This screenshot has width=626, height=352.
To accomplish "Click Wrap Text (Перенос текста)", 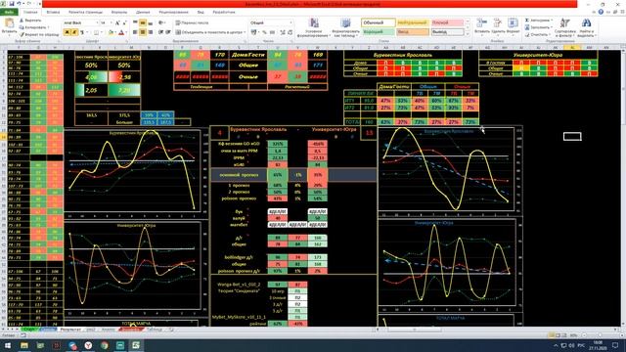I will [x=192, y=23].
